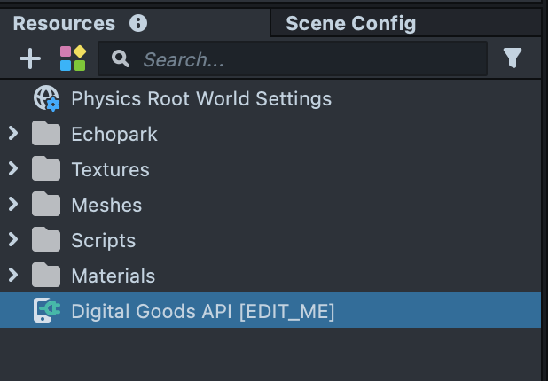The width and height of the screenshot is (548, 381).
Task: Click the filter funnel icon
Action: [513, 58]
